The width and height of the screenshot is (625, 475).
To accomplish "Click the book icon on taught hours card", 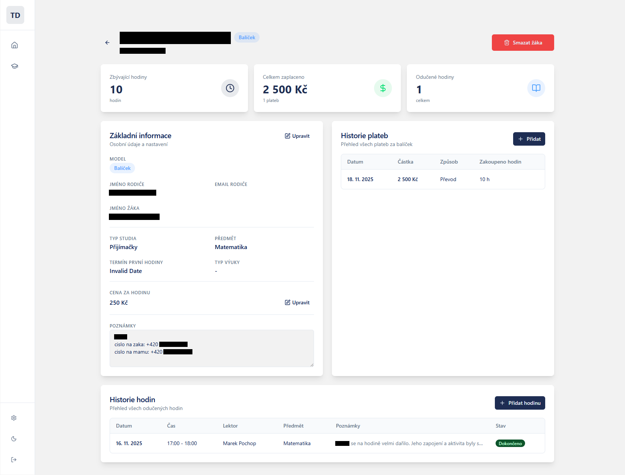I will point(536,88).
